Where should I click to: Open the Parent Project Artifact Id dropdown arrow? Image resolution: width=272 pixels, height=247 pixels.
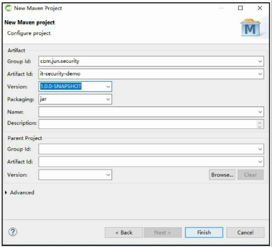coord(260,162)
